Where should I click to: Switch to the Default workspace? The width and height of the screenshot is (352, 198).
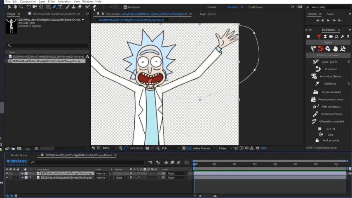click(211, 7)
